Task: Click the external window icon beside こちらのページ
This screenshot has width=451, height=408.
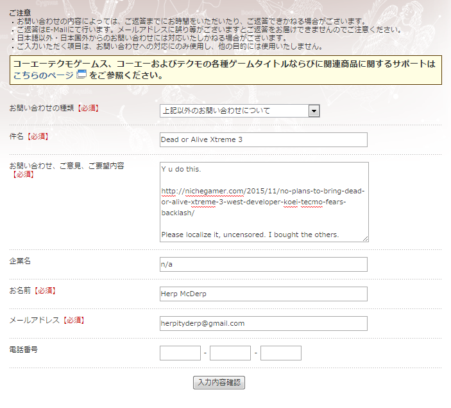Action: [81, 75]
